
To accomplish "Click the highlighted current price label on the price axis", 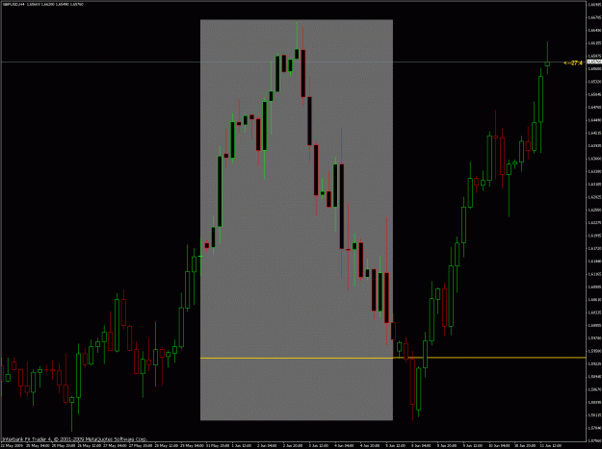I will pos(594,62).
